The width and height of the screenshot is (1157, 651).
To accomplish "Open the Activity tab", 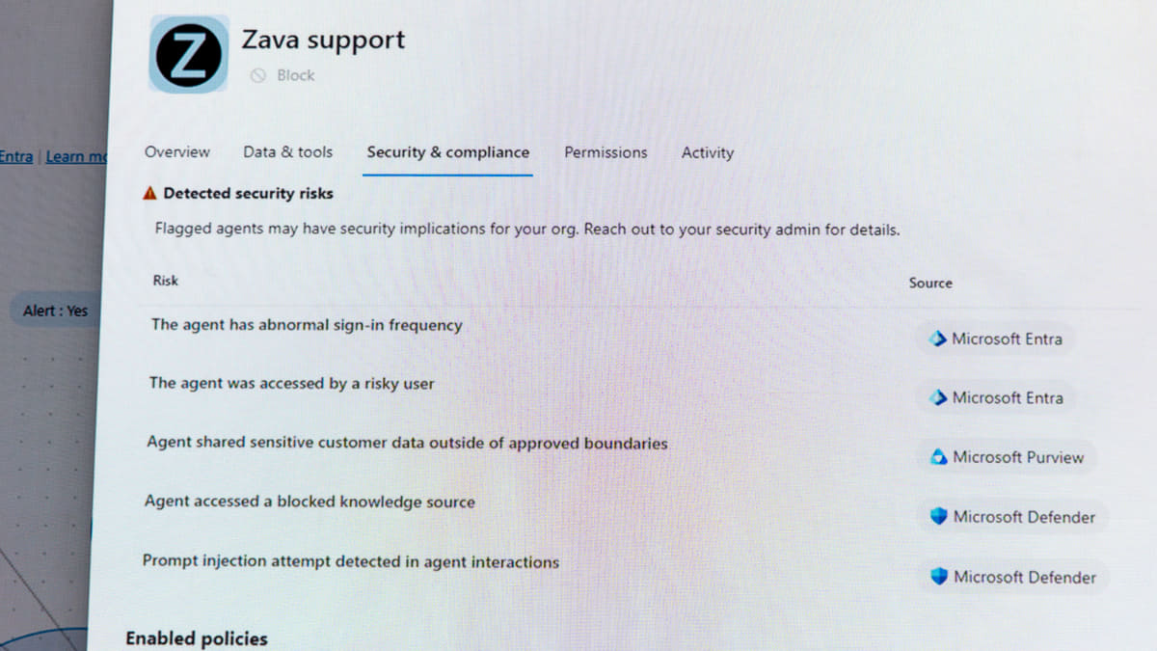I will click(708, 152).
